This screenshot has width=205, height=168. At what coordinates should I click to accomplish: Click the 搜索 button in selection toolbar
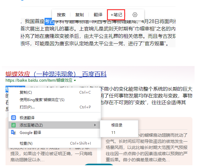[x=61, y=15]
